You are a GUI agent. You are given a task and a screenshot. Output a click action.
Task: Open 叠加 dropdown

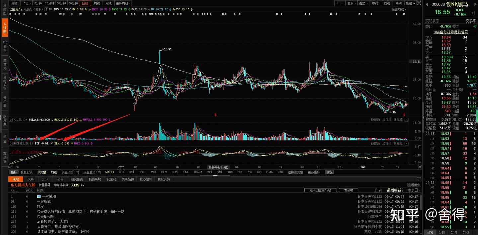click(363, 3)
